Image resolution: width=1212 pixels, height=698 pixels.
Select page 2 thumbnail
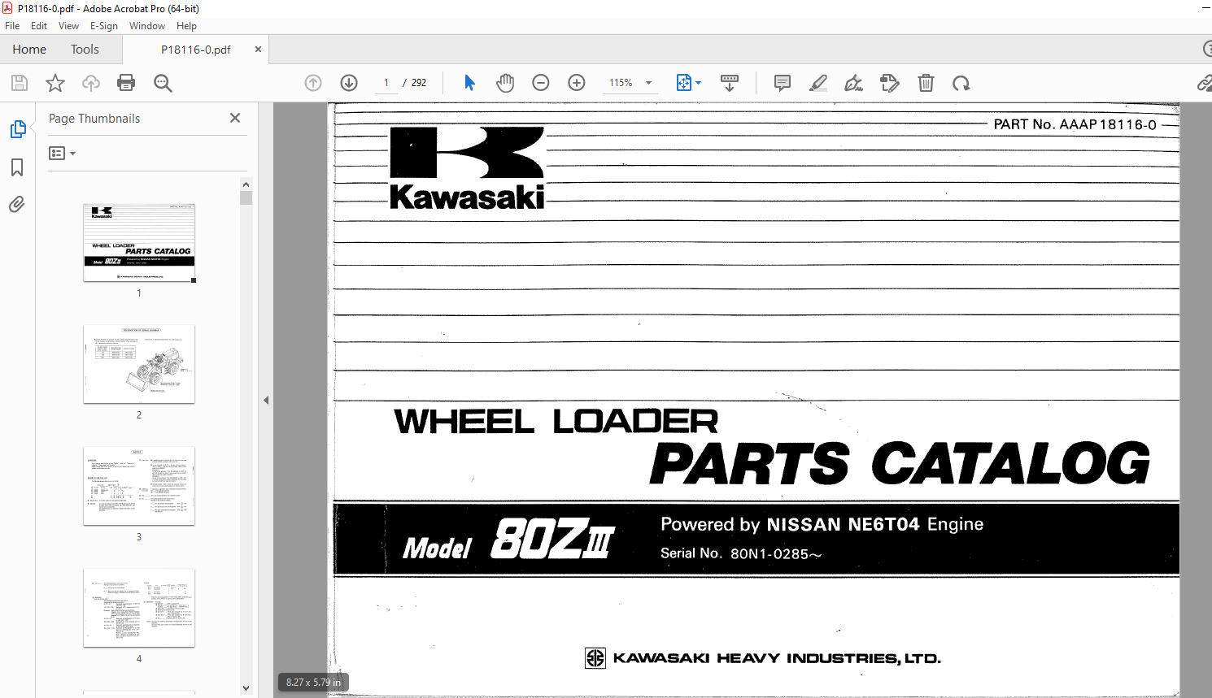tap(139, 364)
